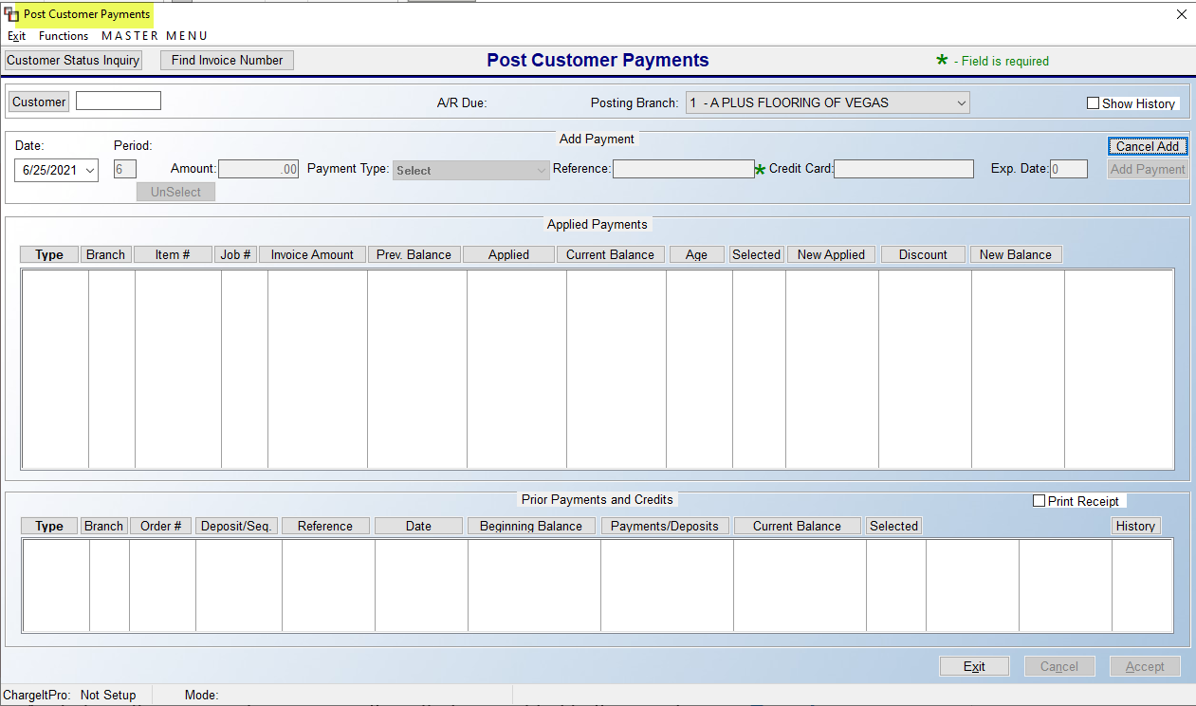Viewport: 1196px width, 706px height.
Task: Click the History column header
Action: 1135,525
